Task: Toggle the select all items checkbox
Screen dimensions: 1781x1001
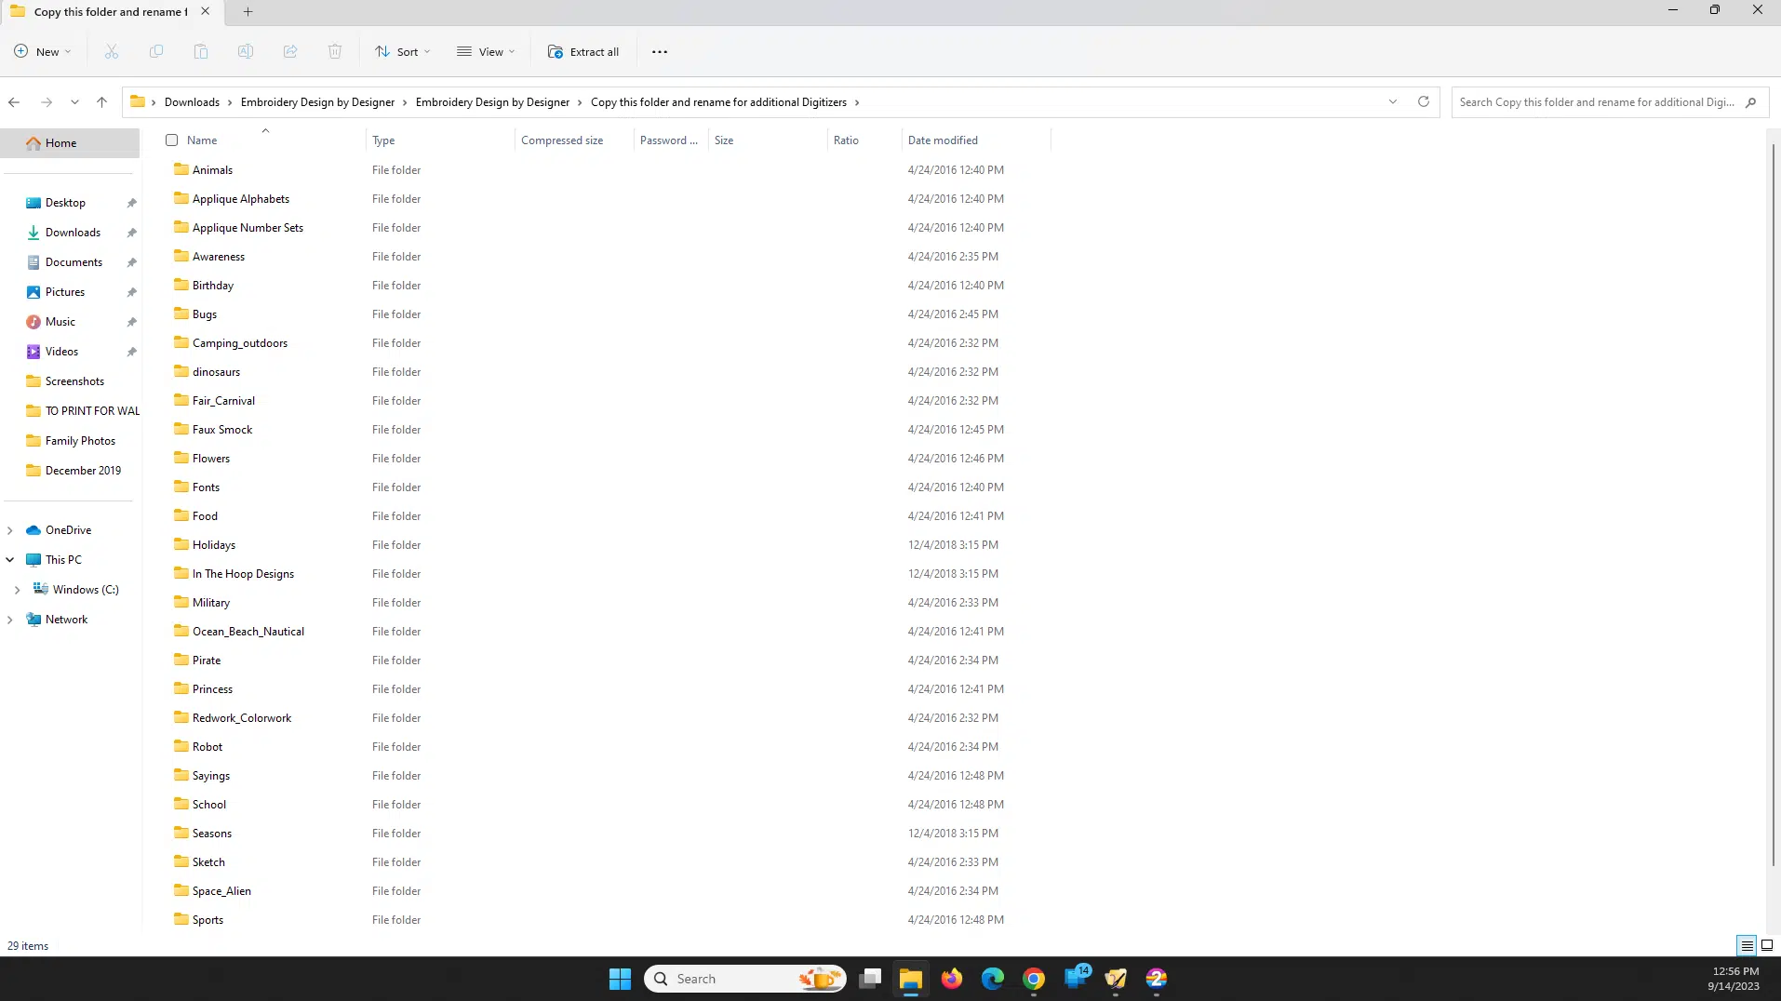Action: (171, 140)
